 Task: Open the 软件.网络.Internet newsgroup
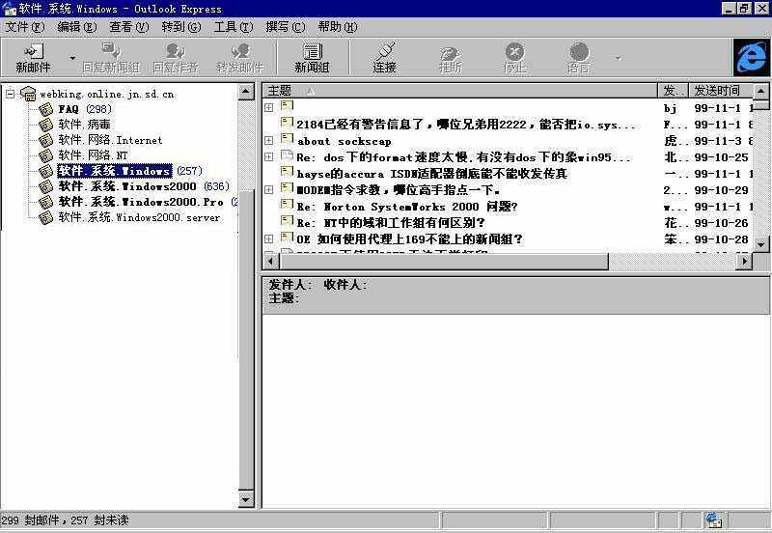pos(110,140)
